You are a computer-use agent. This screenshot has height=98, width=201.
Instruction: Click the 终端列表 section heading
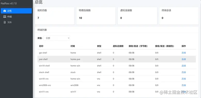coord(42,30)
